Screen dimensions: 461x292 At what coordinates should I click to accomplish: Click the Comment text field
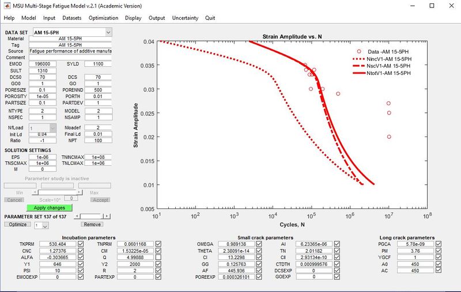pos(70,58)
